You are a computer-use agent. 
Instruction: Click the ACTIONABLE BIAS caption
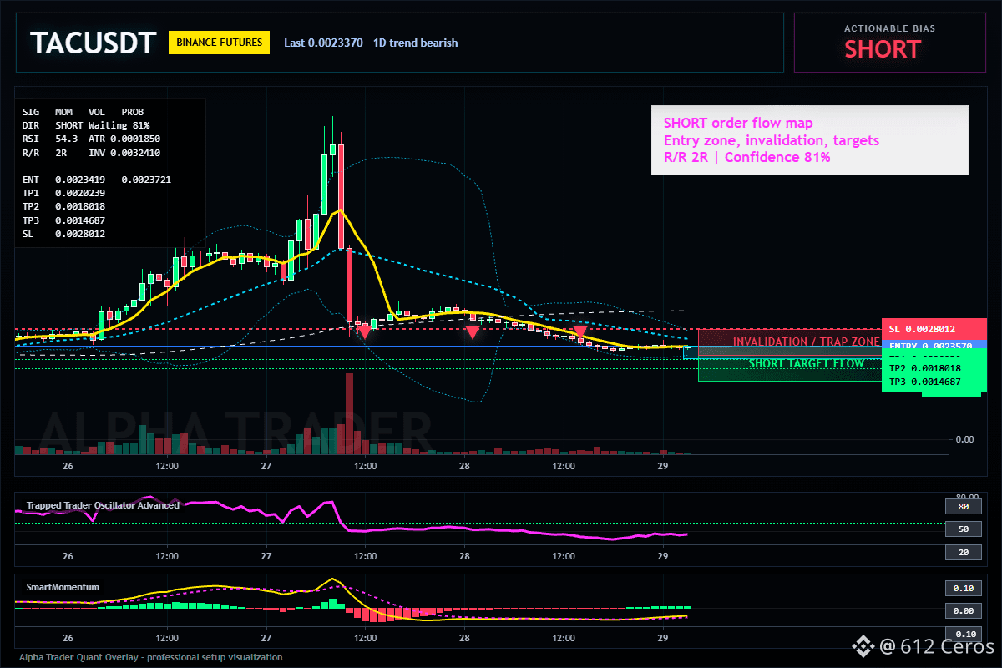click(x=889, y=28)
